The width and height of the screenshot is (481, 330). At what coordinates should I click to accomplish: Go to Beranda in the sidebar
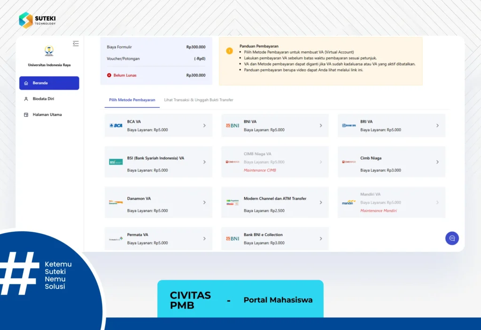tap(49, 83)
